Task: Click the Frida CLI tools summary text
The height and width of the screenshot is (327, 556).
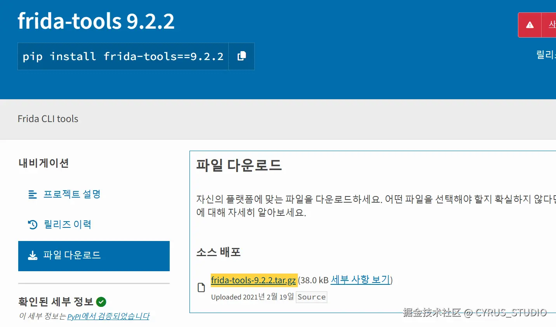Action: click(48, 119)
